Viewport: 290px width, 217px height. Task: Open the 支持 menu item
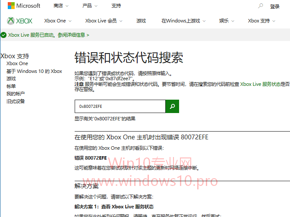click(116, 6)
